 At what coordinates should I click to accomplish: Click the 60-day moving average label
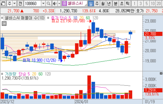click(x=88, y=18)
